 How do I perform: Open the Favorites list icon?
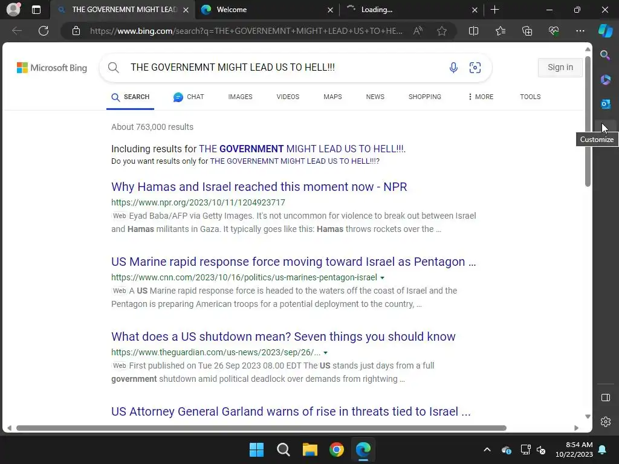coord(500,31)
